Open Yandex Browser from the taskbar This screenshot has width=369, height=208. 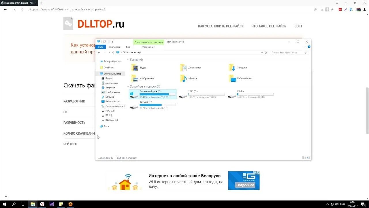pyautogui.click(x=42, y=204)
